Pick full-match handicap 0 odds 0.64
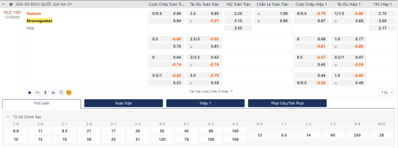This screenshot has width=398, height=148. pyautogui.click(x=166, y=57)
